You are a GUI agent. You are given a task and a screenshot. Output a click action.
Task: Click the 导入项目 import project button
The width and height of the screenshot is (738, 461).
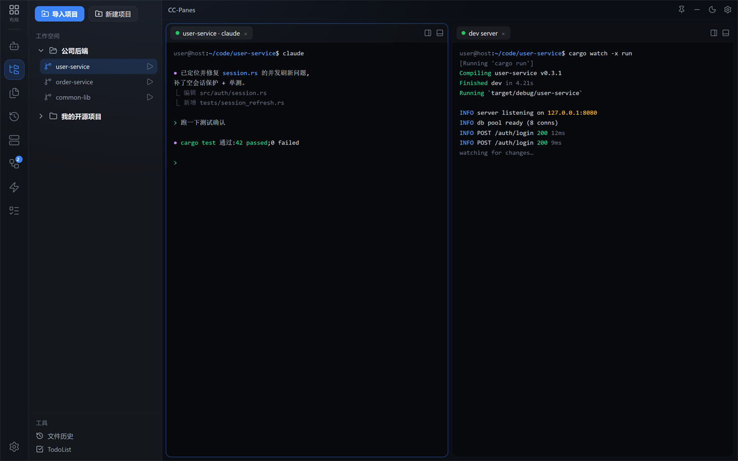(x=59, y=14)
